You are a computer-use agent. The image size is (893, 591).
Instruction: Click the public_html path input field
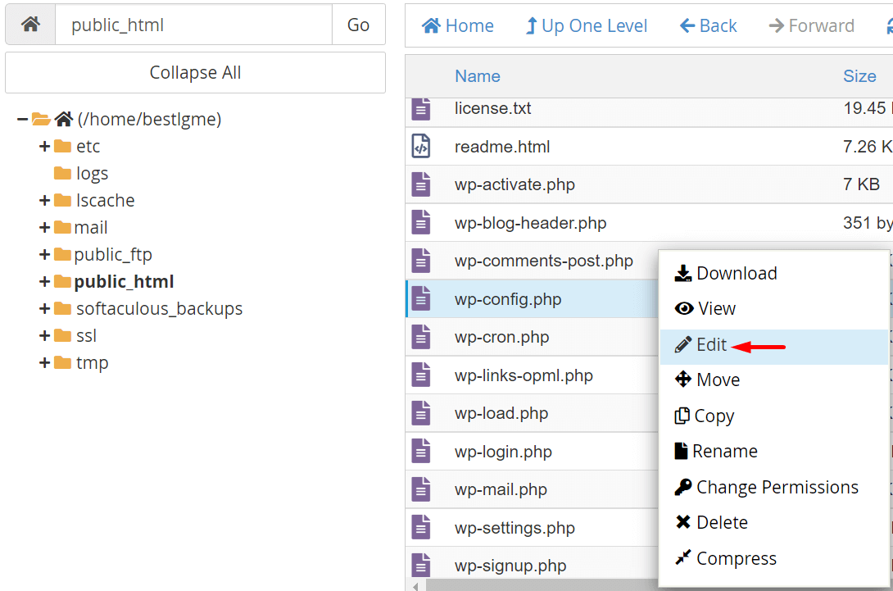pyautogui.click(x=193, y=25)
